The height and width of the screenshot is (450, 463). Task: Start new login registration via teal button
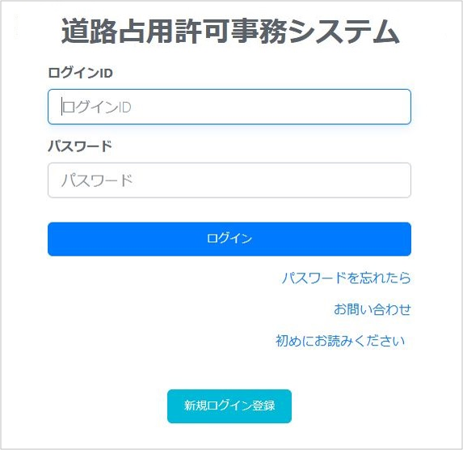(x=229, y=406)
